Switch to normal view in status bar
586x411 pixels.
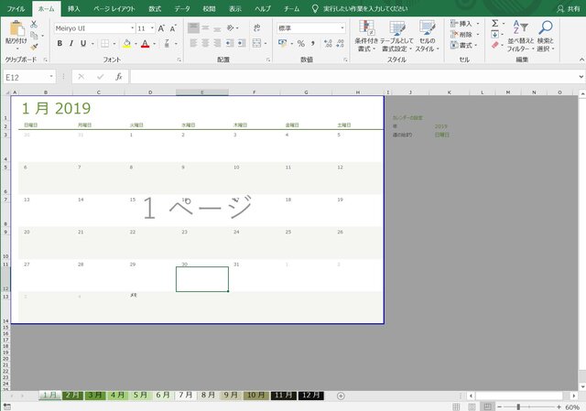click(456, 407)
